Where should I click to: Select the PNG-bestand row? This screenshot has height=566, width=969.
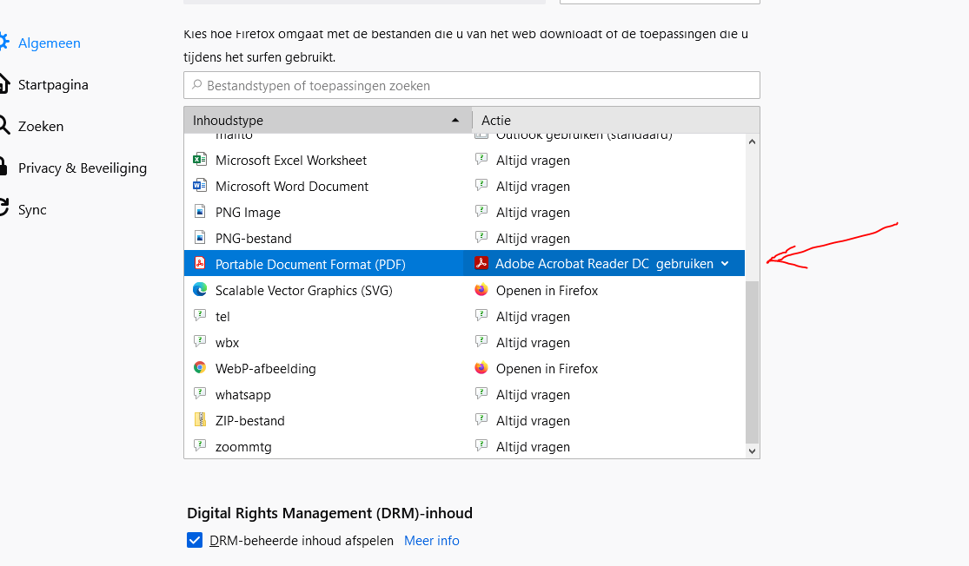click(x=464, y=238)
